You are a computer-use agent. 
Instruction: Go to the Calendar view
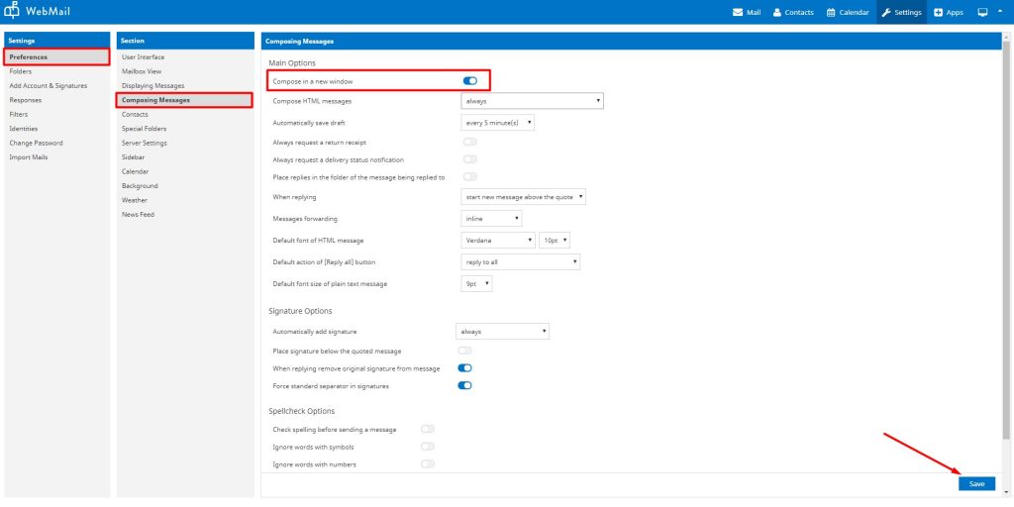pyautogui.click(x=848, y=12)
